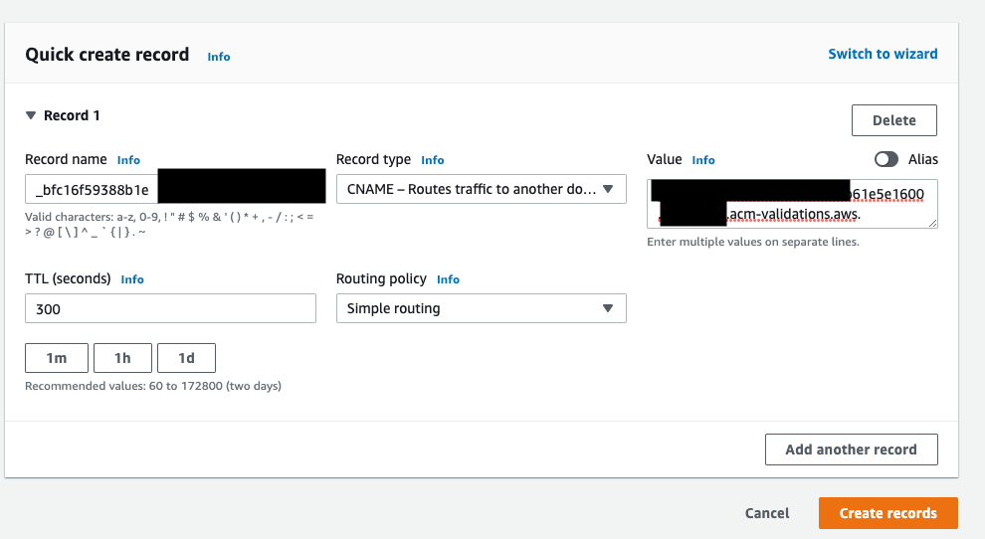Open the Routing policy dropdown
985x539 pixels.
click(x=481, y=308)
